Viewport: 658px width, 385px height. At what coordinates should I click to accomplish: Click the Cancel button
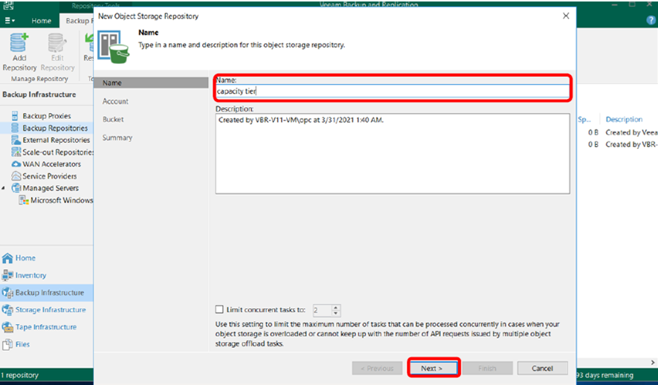point(542,368)
